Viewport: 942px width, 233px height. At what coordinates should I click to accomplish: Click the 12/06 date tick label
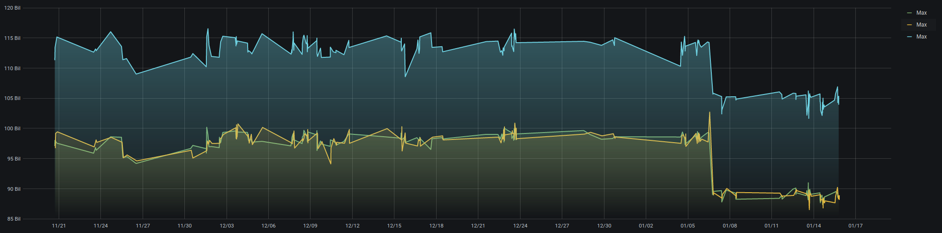[x=269, y=226]
